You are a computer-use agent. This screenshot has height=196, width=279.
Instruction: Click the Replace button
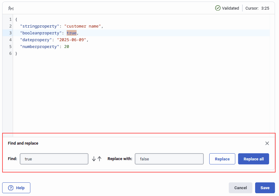pos(222,159)
